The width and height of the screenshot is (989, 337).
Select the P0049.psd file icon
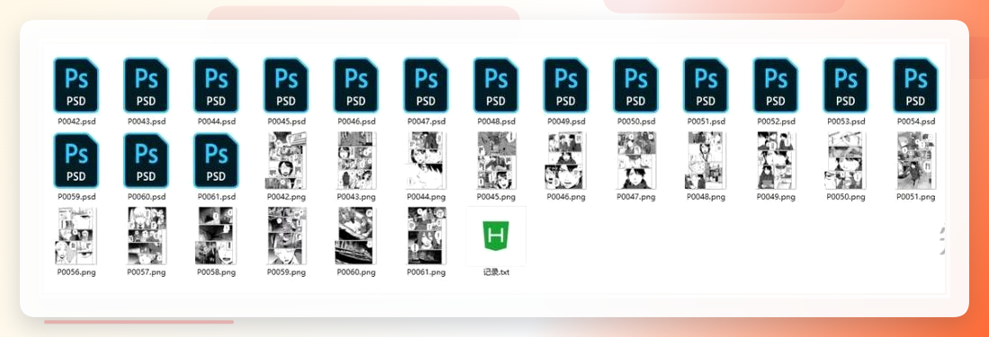point(566,85)
